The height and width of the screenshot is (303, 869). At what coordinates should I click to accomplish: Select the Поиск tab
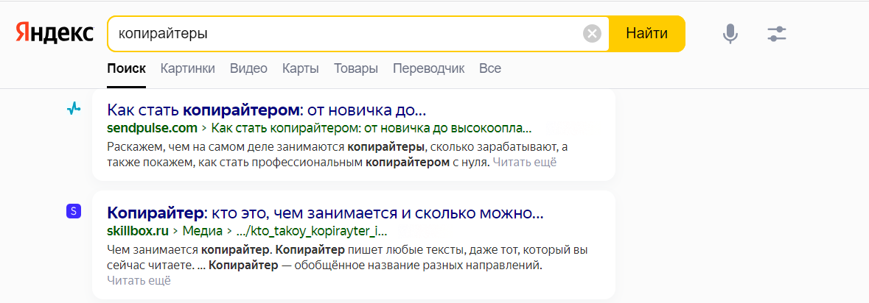click(126, 68)
